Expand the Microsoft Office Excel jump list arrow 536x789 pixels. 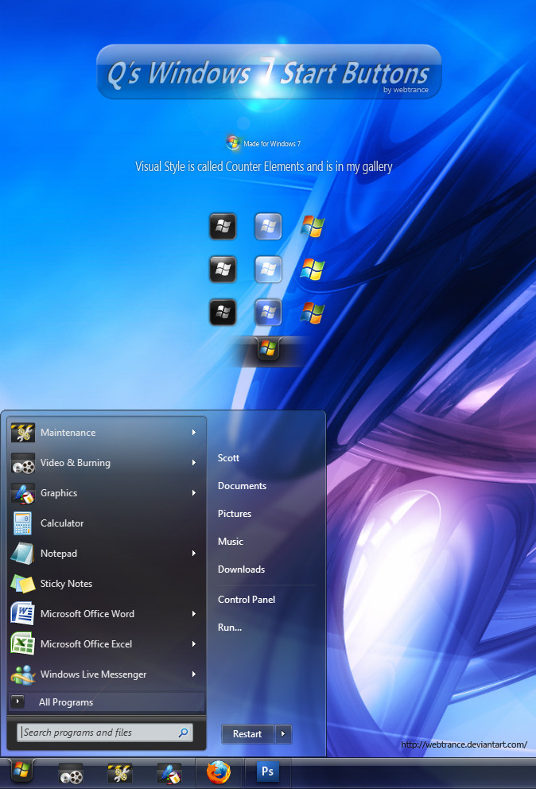pyautogui.click(x=194, y=643)
